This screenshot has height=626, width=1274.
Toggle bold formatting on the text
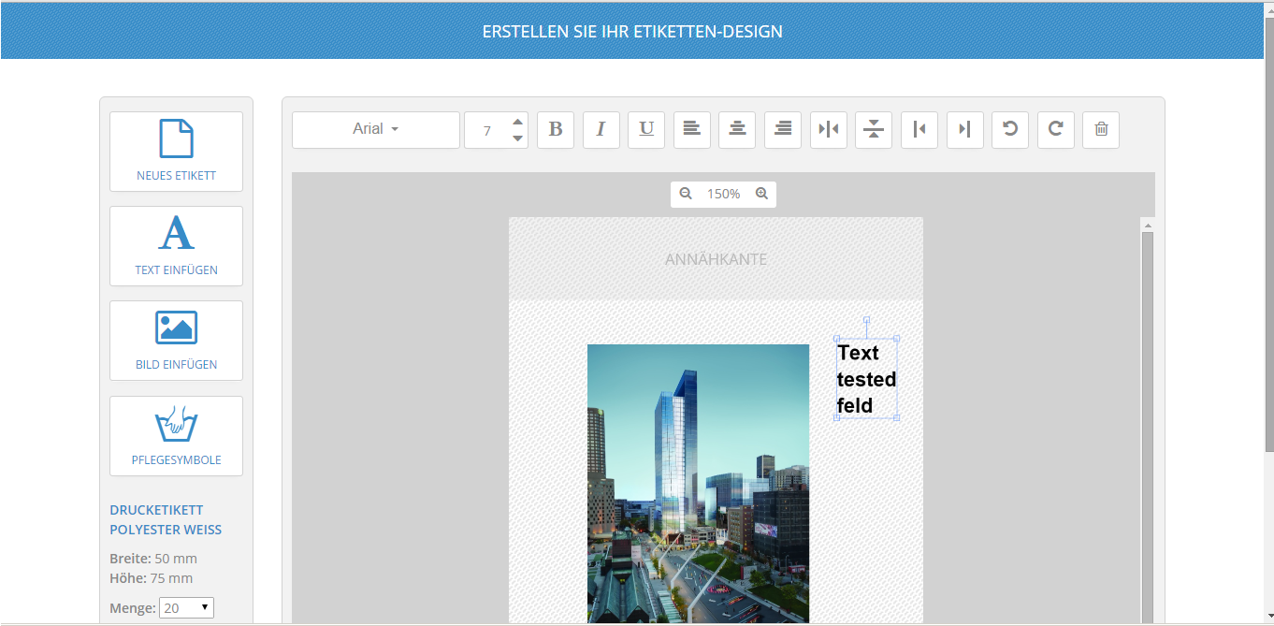coord(555,129)
